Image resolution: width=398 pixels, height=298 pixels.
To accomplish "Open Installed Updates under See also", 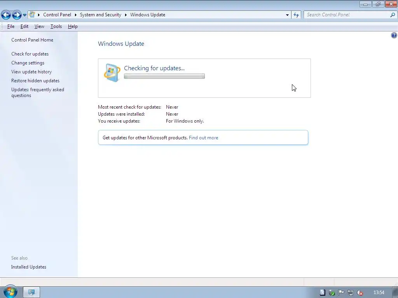I will click(x=29, y=267).
